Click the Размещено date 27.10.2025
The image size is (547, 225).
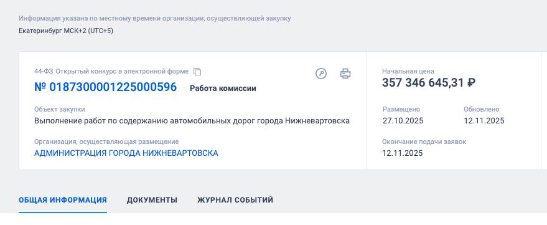pyautogui.click(x=403, y=121)
